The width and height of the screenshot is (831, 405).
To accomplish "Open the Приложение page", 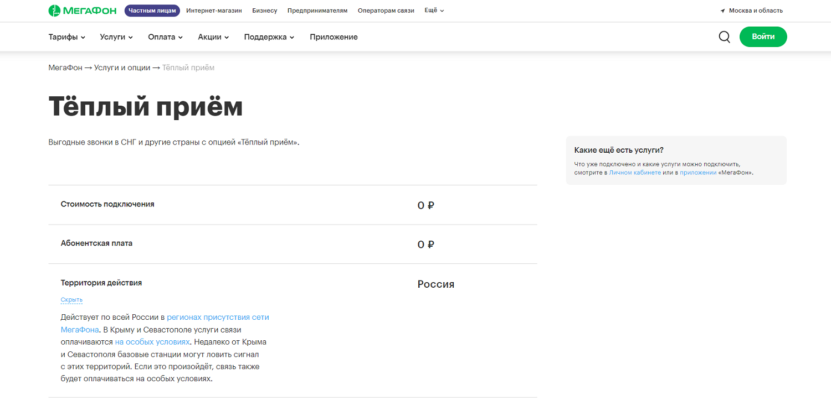I will pyautogui.click(x=334, y=37).
